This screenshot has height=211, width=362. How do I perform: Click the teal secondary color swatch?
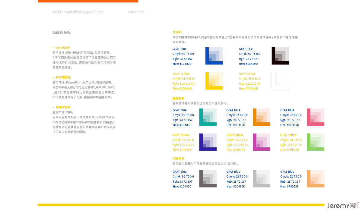208,117
